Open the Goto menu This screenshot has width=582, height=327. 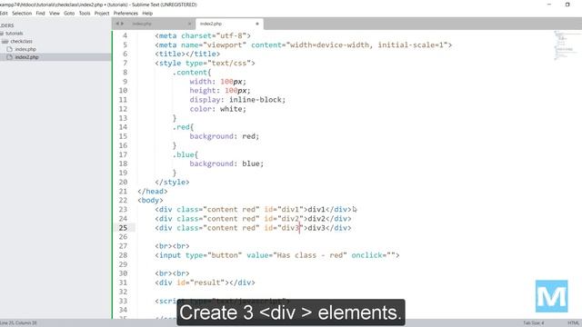coord(69,13)
